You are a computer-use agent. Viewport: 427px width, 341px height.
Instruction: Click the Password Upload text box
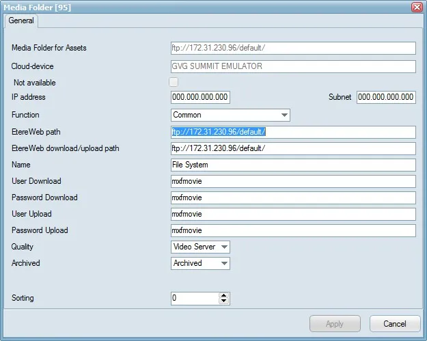tap(292, 230)
